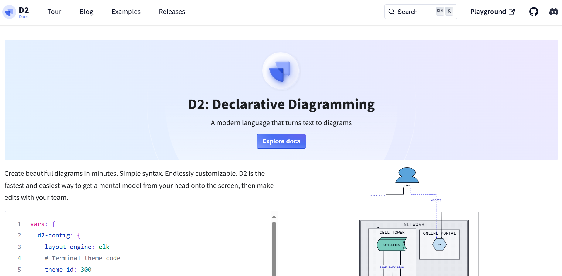Open the Playground link
The height and width of the screenshot is (276, 562).
tap(492, 12)
